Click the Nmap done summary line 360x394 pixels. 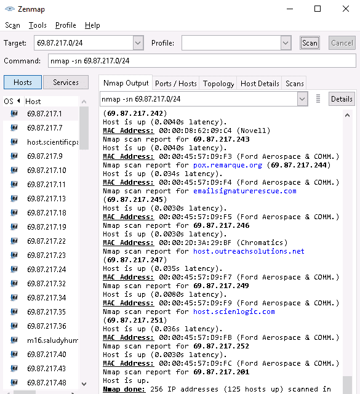point(217,389)
